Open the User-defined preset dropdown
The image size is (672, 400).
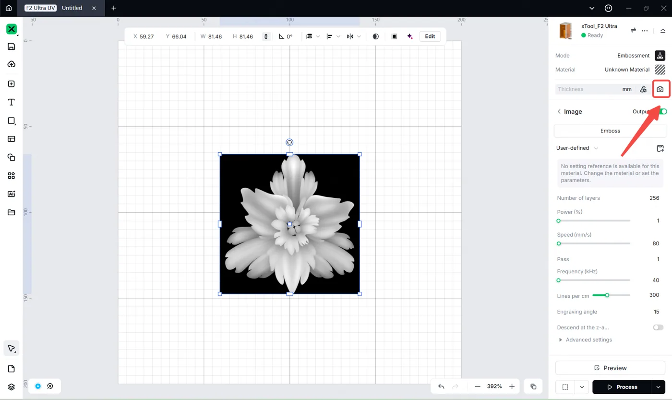(577, 148)
